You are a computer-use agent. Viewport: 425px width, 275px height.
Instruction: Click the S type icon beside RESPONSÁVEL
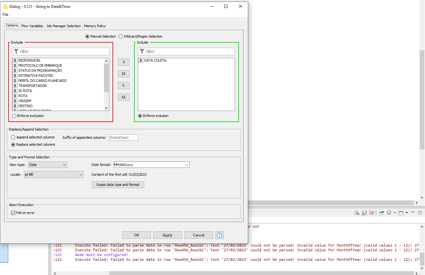tap(15, 60)
